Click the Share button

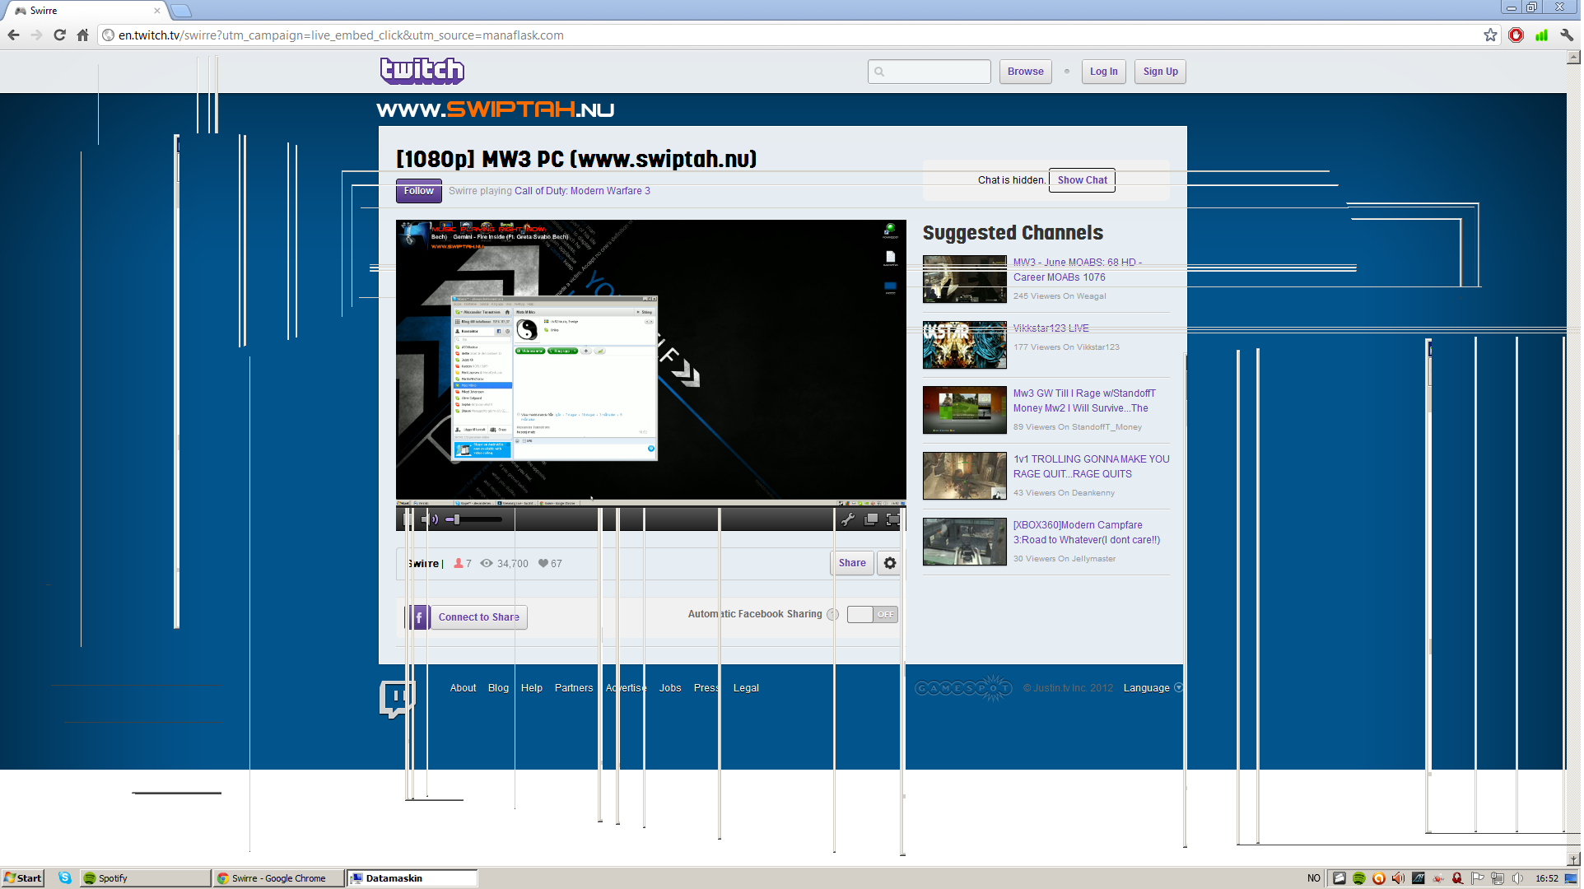click(x=852, y=563)
